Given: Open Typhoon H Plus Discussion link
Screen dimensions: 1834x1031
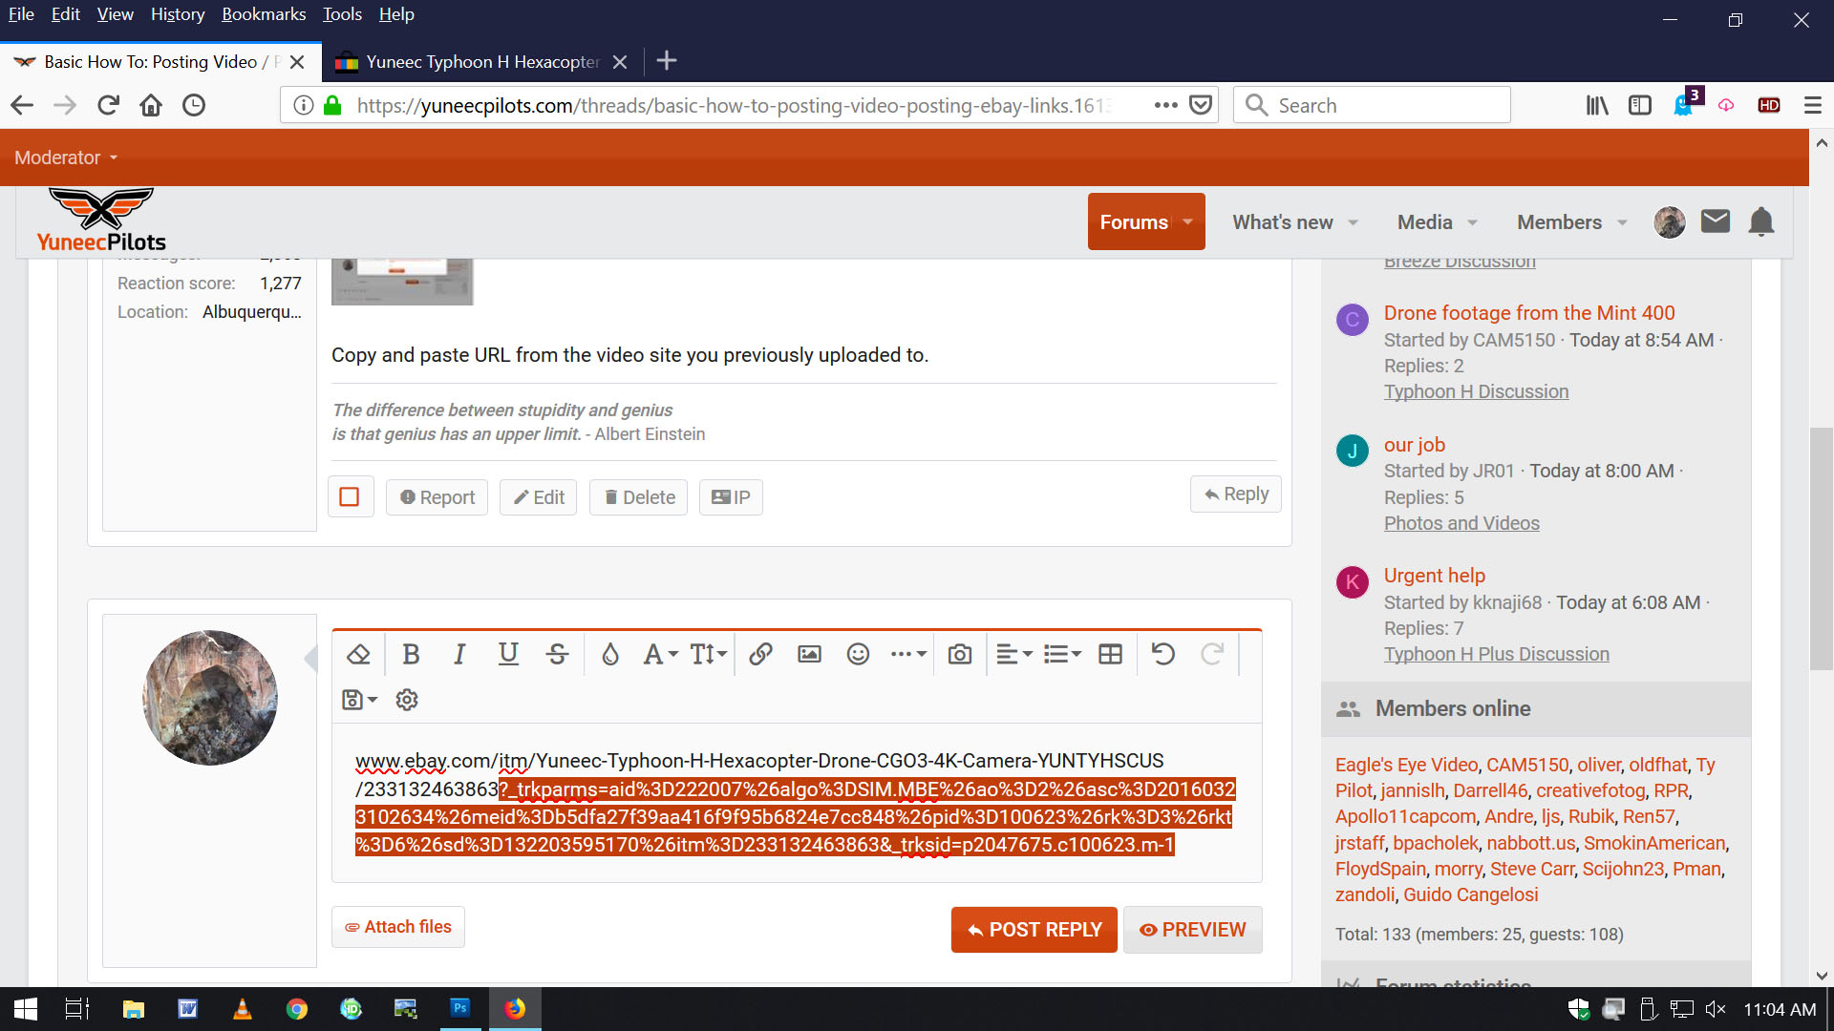Looking at the screenshot, I should (1497, 654).
